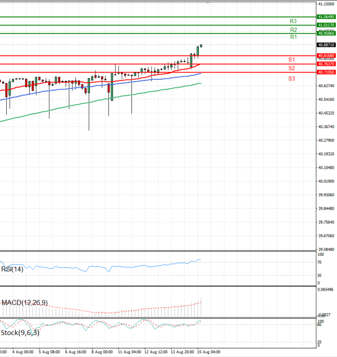Screen dimensions: 337x357
Task: Click the S3 support label
Action: [292, 79]
